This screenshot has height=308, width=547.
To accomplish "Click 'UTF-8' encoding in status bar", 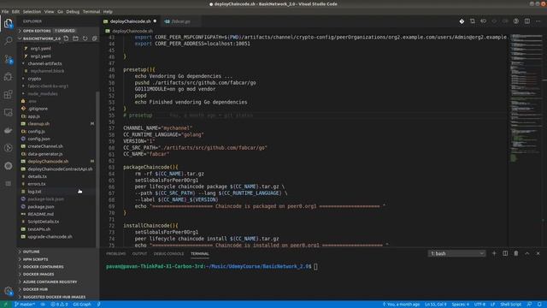I will [x=480, y=305].
